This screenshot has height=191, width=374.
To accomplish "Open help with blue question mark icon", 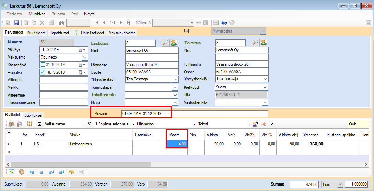I will 224,23.
